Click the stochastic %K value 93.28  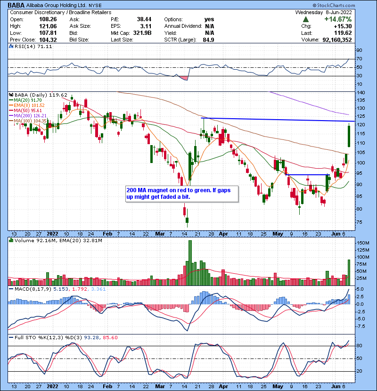(91, 338)
